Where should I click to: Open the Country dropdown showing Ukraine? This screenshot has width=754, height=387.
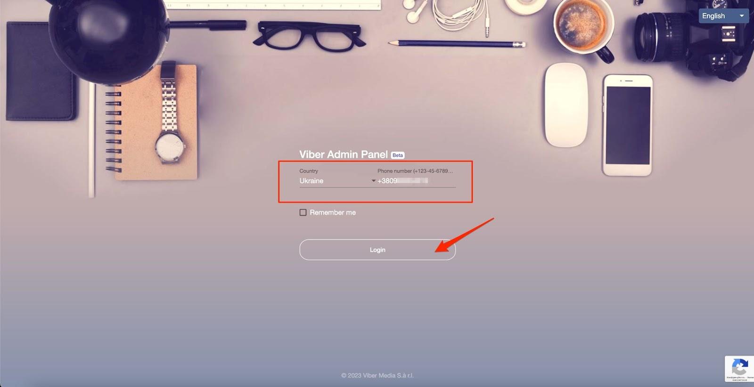click(337, 181)
